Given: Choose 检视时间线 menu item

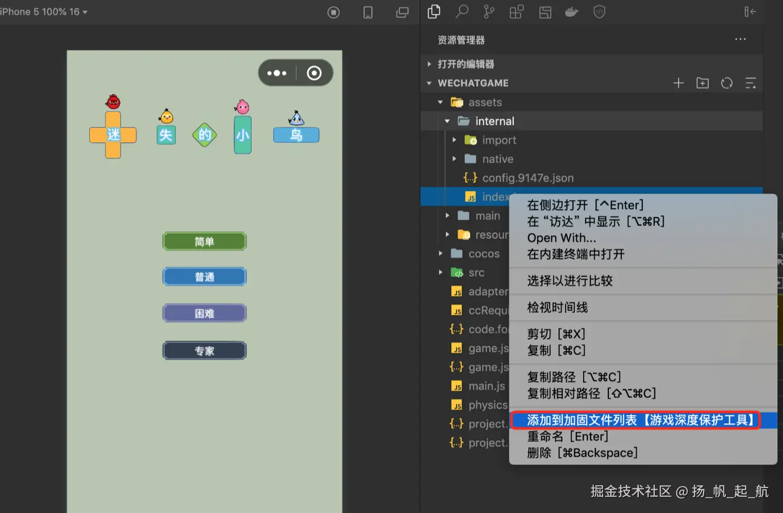Looking at the screenshot, I should (x=643, y=307).
